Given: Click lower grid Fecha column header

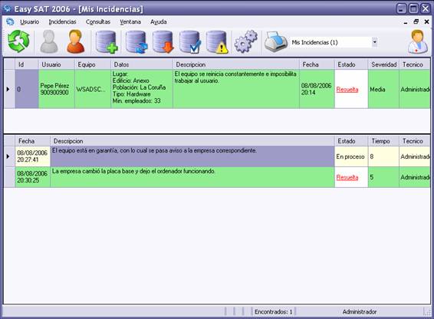Looking at the screenshot, I should [33, 141].
